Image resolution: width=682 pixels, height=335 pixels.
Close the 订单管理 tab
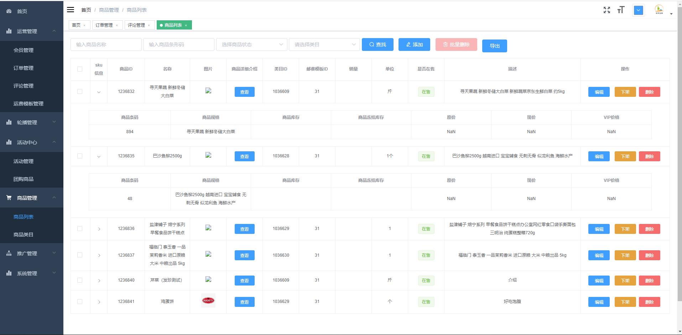click(x=117, y=25)
